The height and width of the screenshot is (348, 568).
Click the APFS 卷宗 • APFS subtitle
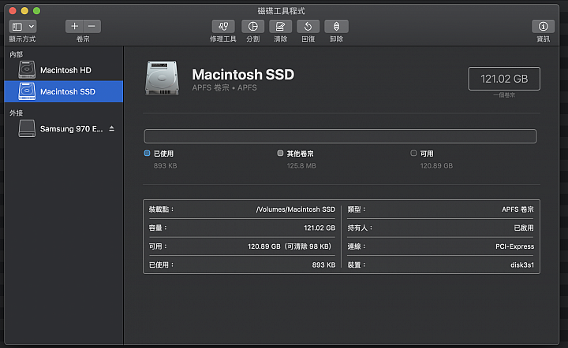coord(224,88)
